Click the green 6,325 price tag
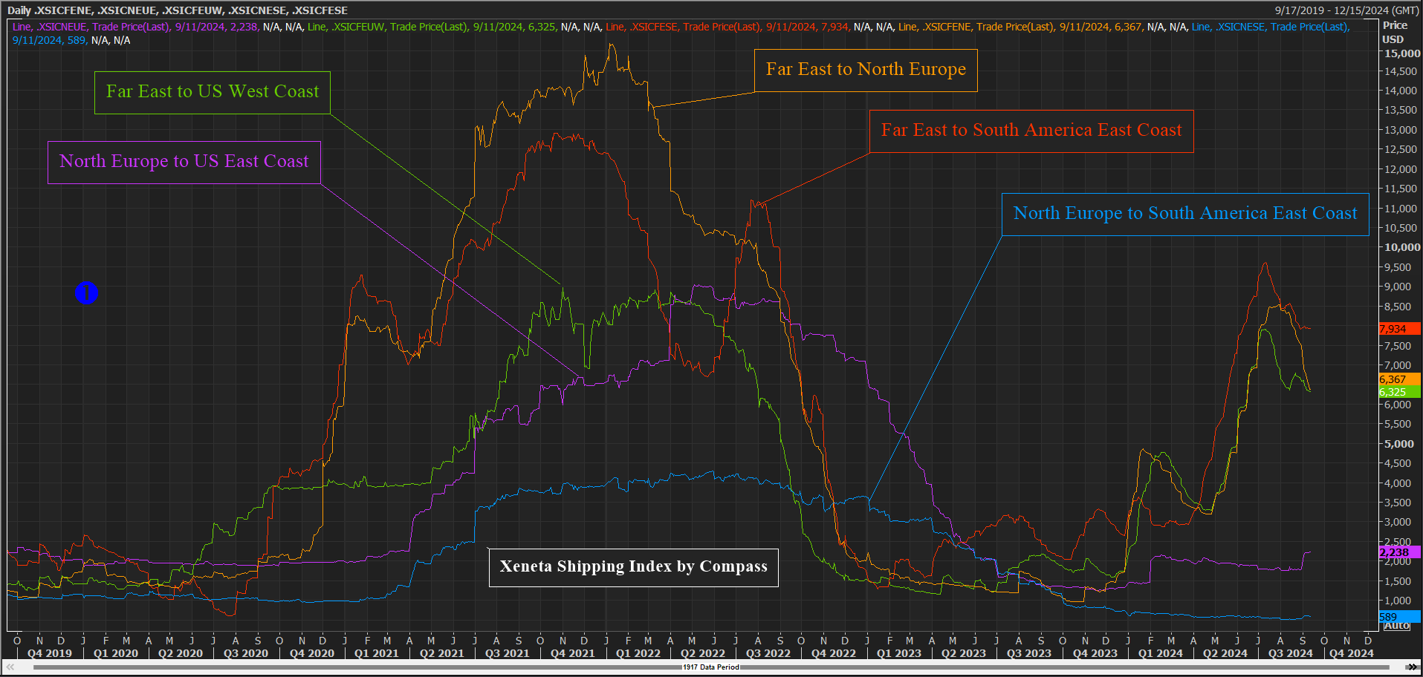 click(1398, 392)
